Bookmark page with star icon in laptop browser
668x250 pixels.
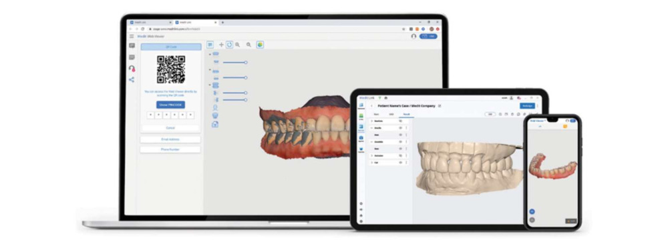(403, 29)
